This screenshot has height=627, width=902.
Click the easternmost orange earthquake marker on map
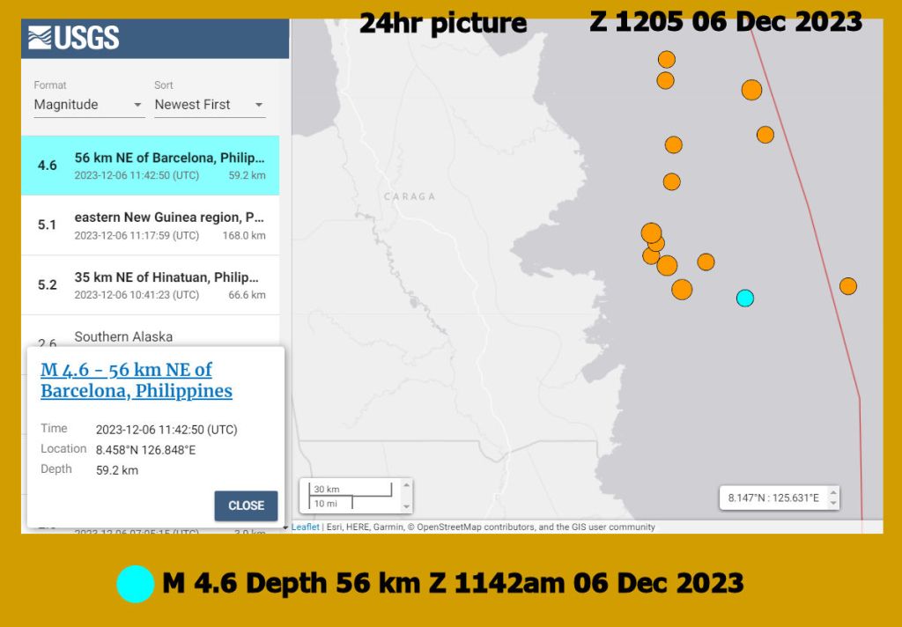[x=847, y=286]
